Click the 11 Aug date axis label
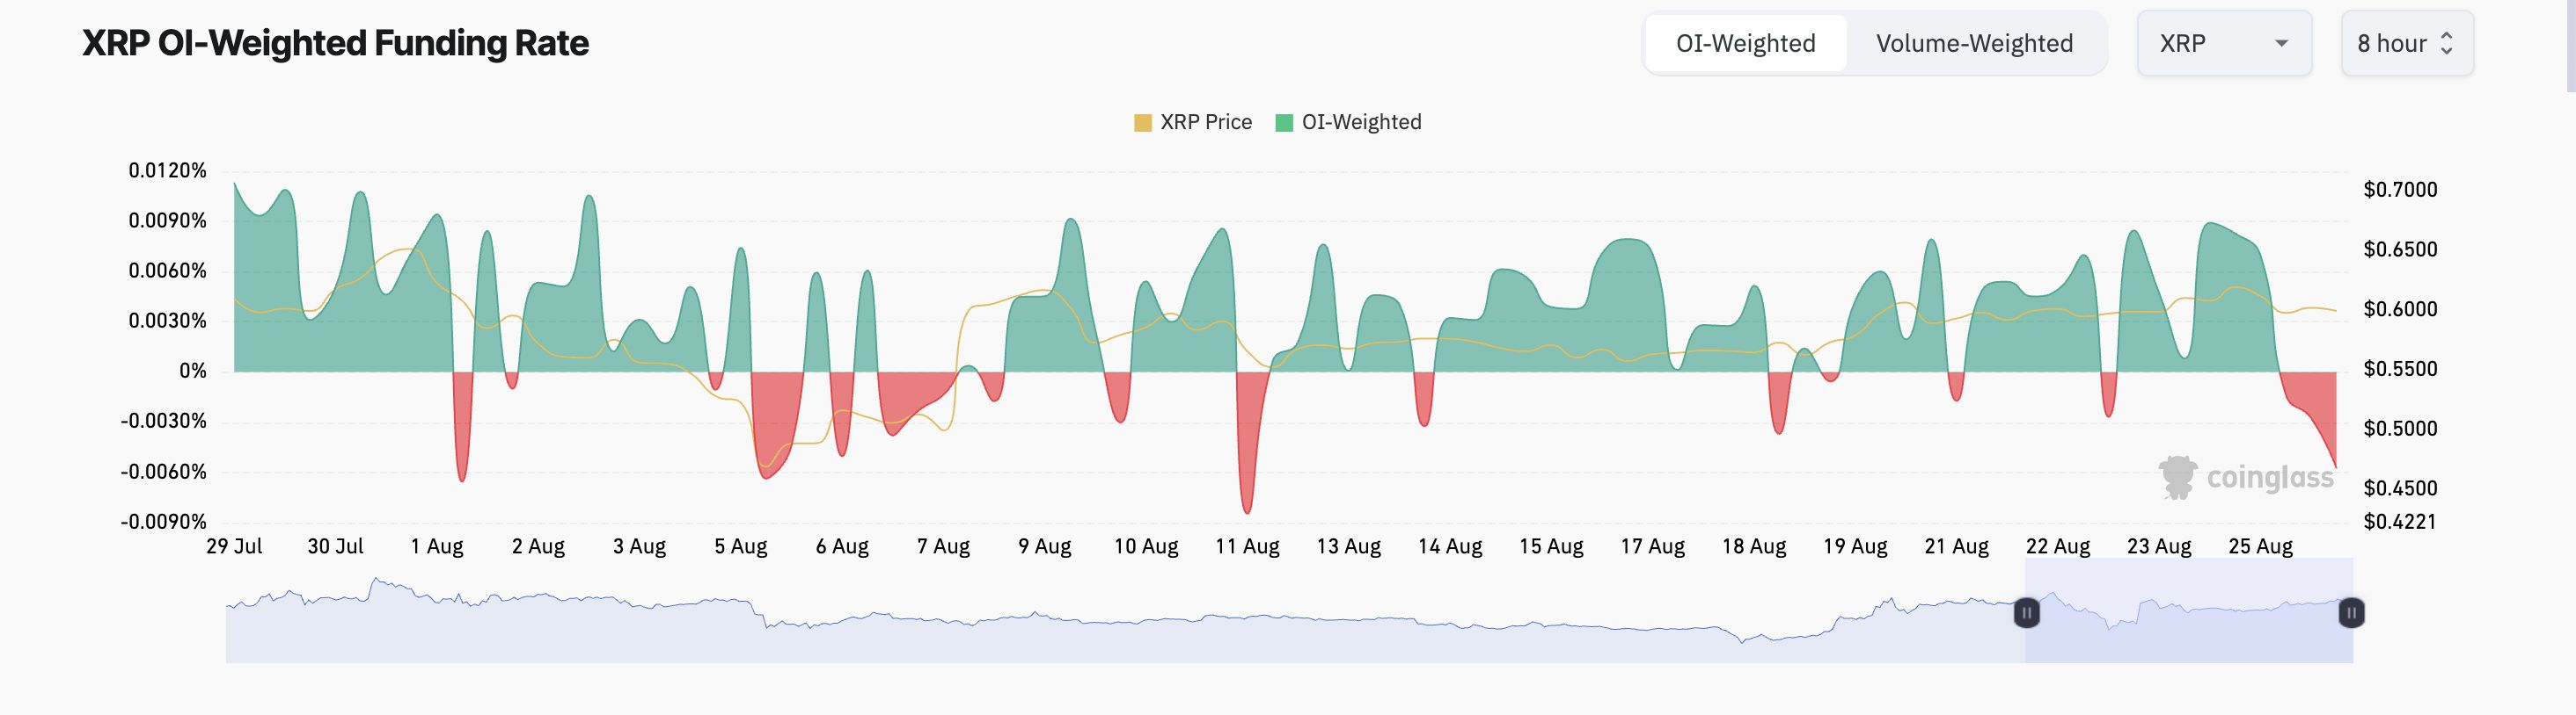Image resolution: width=2576 pixels, height=715 pixels. (x=1247, y=546)
